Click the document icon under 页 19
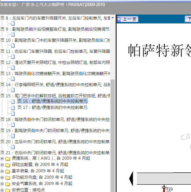191x192 pixels. tap(13, 136)
